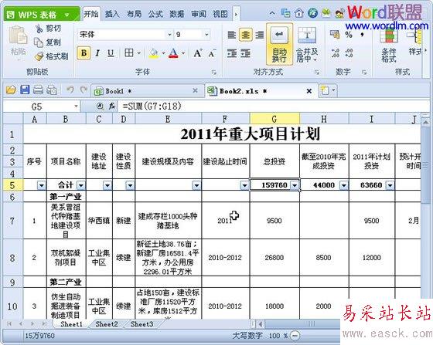Screen dimensions: 433x345
Task: Increase font size with large A icon
Action: [x=198, y=53]
